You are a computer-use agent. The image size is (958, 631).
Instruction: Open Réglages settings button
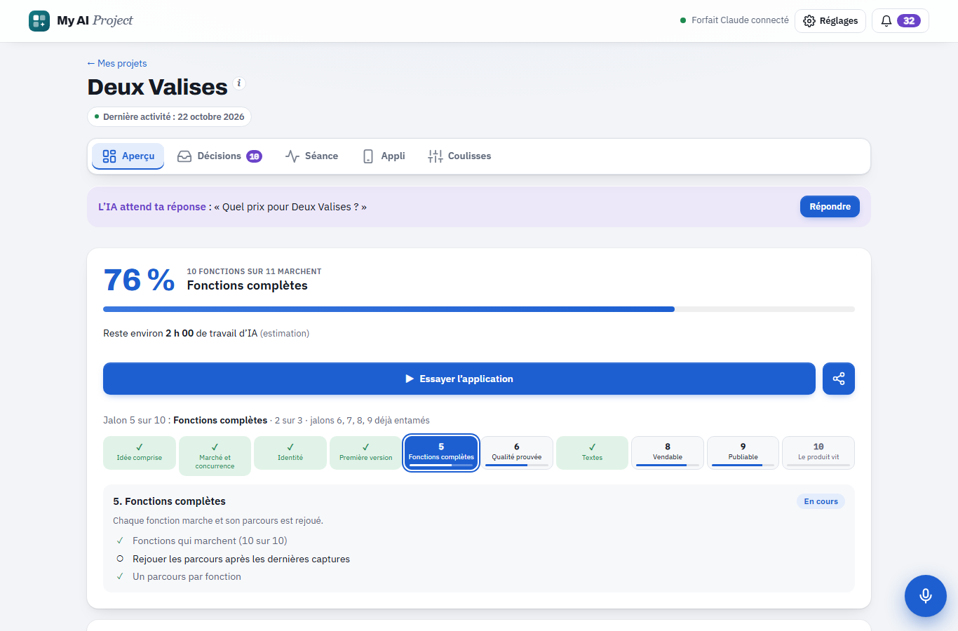tap(830, 21)
